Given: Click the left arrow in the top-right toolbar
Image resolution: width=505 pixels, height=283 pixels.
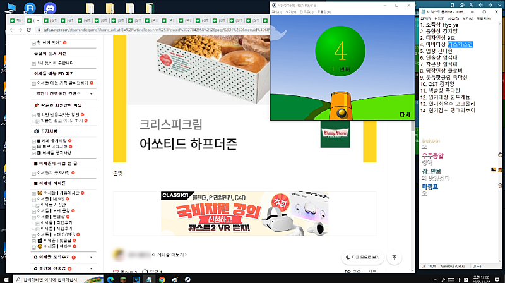Looking at the screenshot, I should click(480, 5).
